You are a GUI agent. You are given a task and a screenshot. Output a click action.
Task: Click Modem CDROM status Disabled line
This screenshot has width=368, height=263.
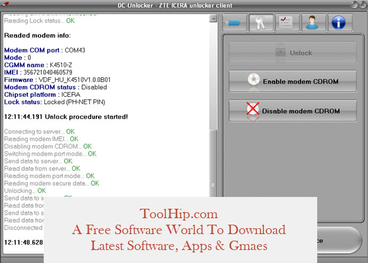[56, 87]
